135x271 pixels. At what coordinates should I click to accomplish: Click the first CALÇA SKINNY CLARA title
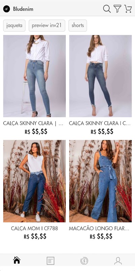tap(33, 123)
